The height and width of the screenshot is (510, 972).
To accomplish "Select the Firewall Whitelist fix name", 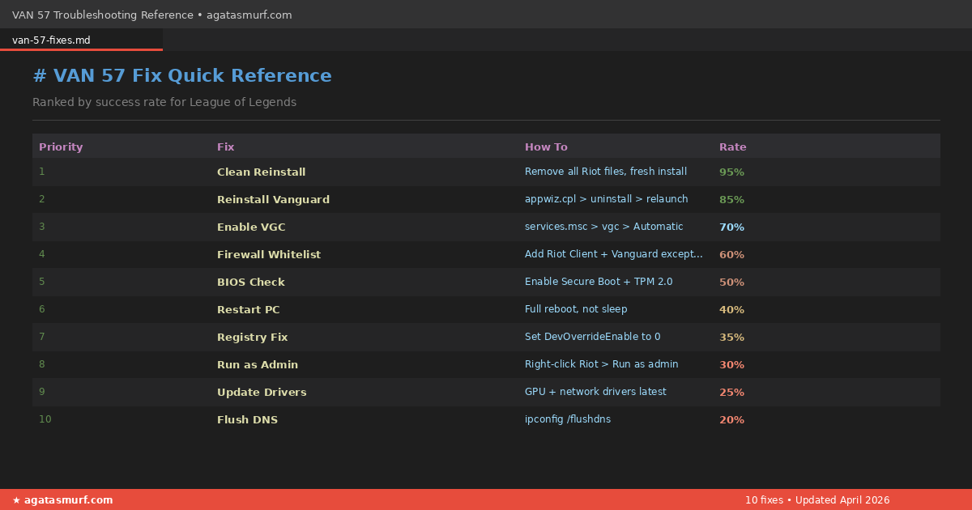I will tap(269, 255).
